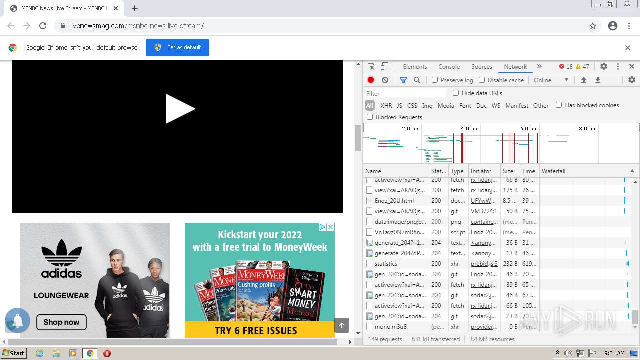Click the scroll-to-top arrow button
The height and width of the screenshot is (360, 640).
342,325
